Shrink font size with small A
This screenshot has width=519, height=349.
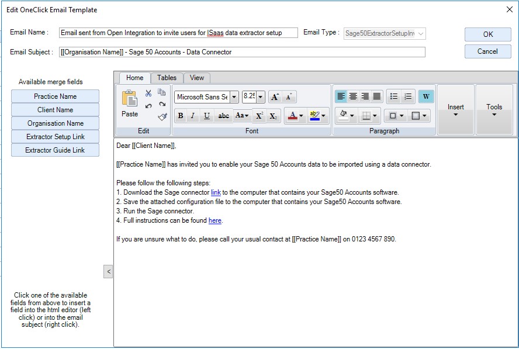pos(289,97)
